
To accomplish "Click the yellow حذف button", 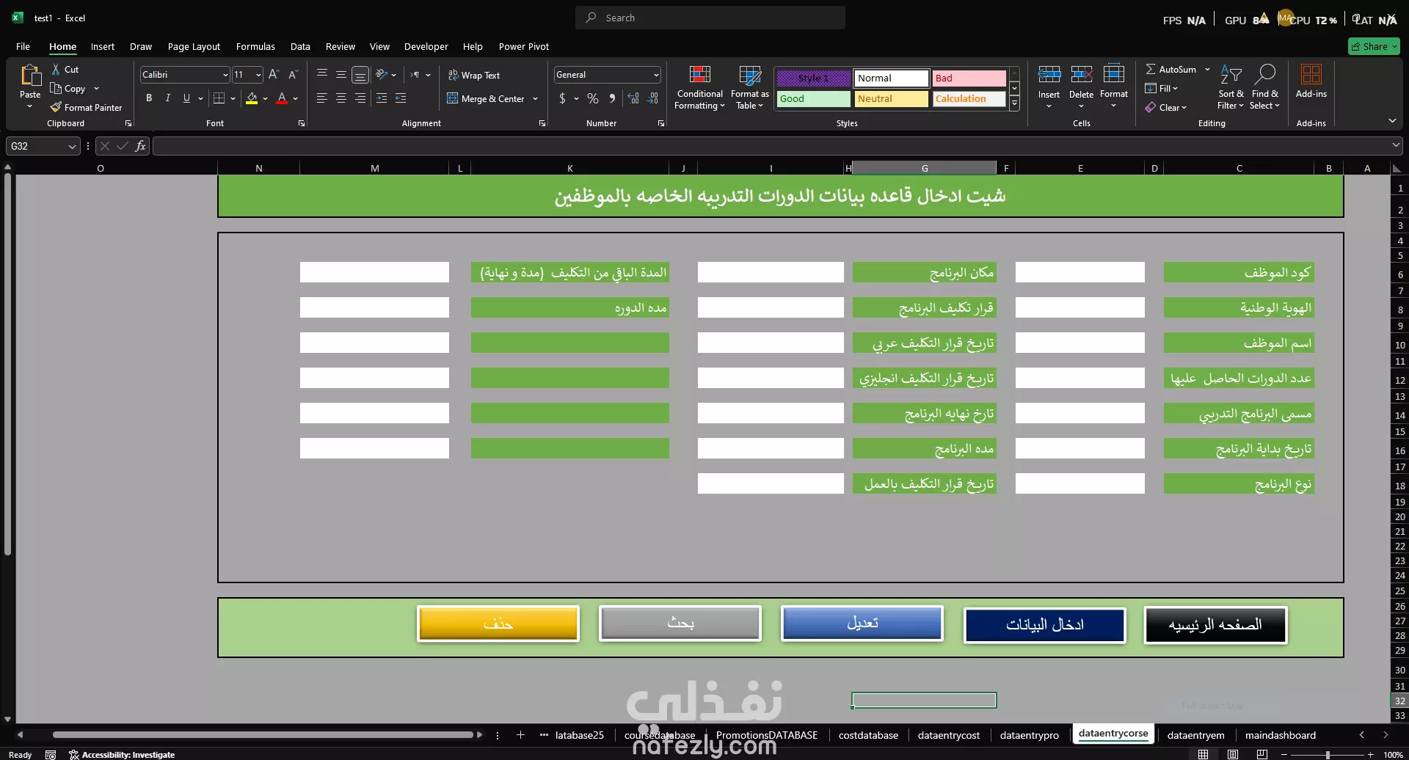I will click(498, 624).
